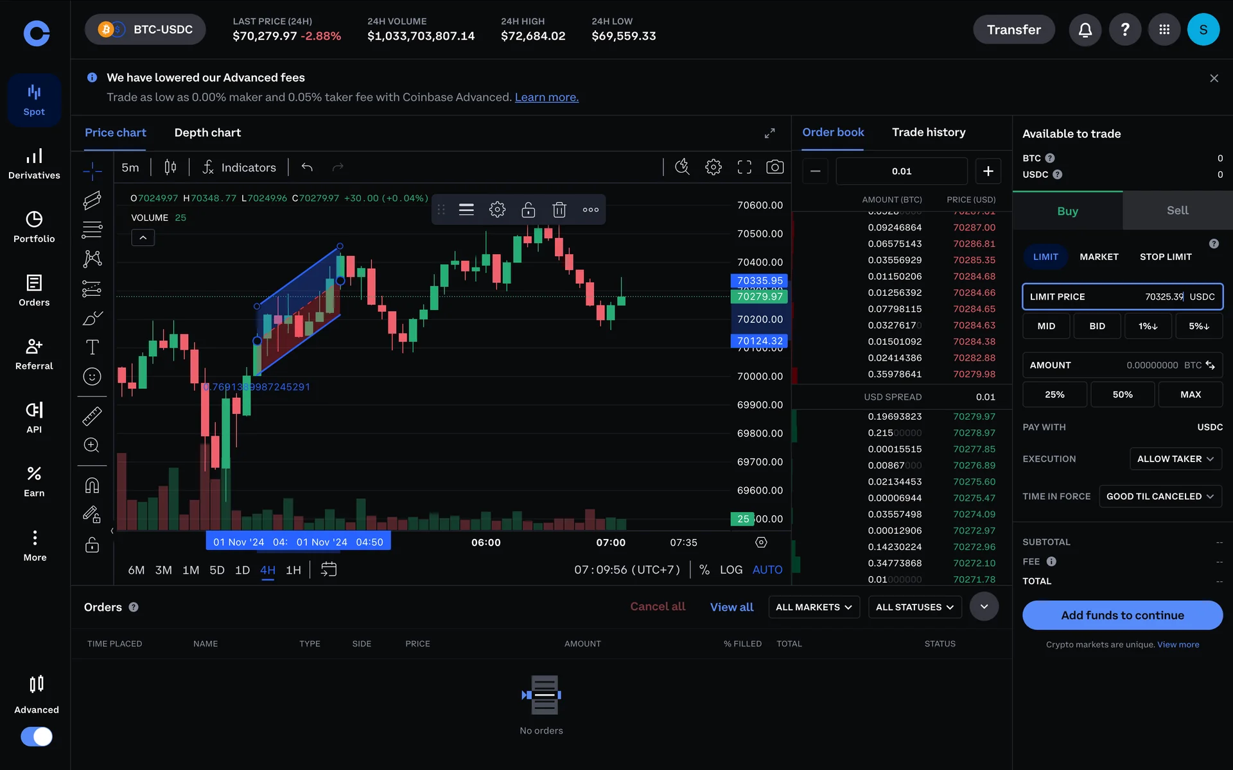Switch to the Depth chart tab
Image resolution: width=1233 pixels, height=770 pixels.
coord(207,133)
